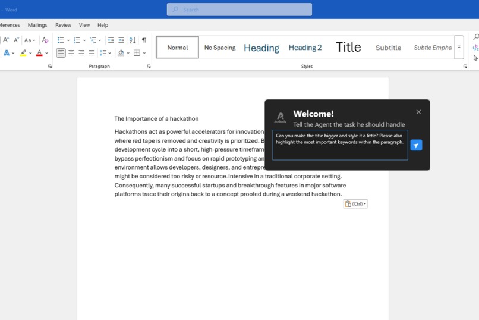Open the highlight color dropdown arrow
Image resolution: width=479 pixels, height=320 pixels.
click(30, 53)
